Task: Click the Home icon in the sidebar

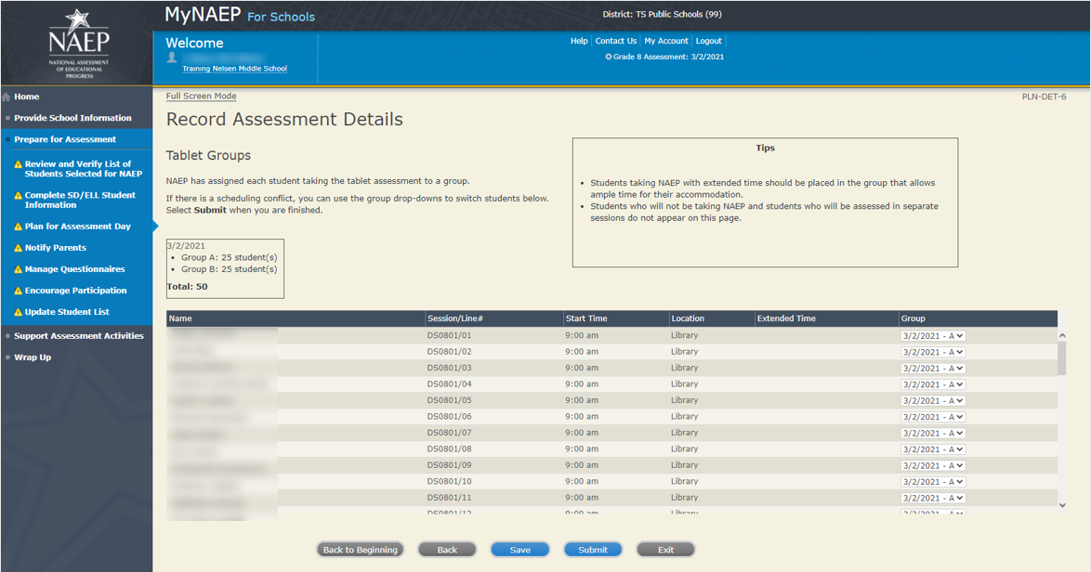Action: point(7,97)
